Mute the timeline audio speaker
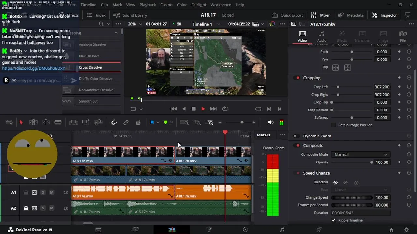The image size is (417, 234). 271,122
